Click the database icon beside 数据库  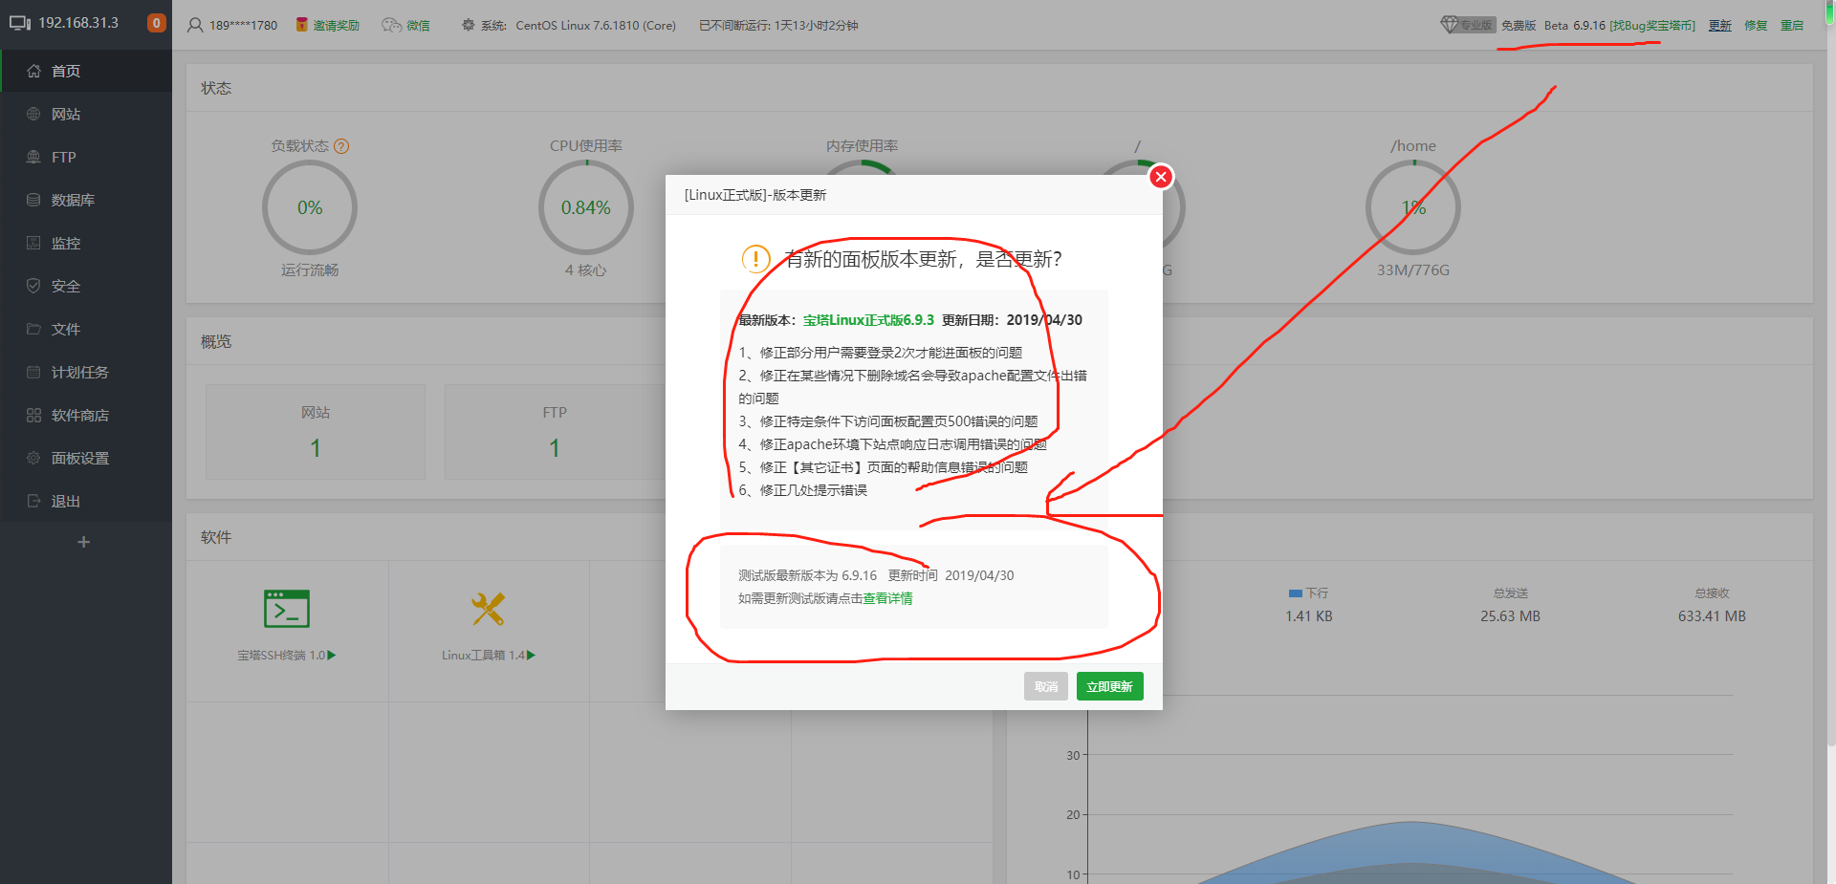point(33,200)
